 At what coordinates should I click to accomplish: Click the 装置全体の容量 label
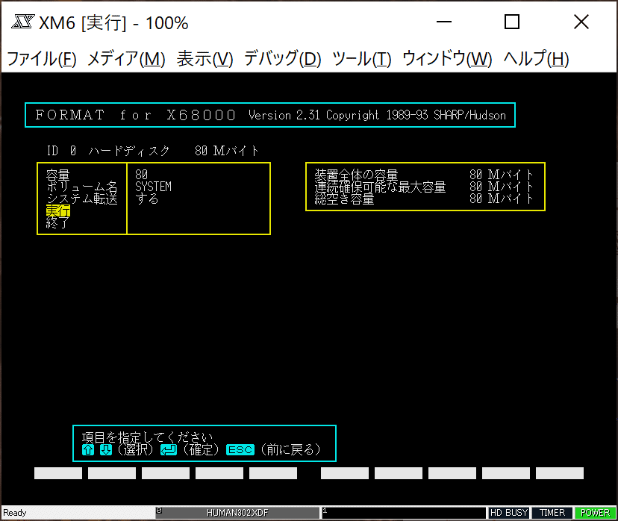pyautogui.click(x=356, y=175)
